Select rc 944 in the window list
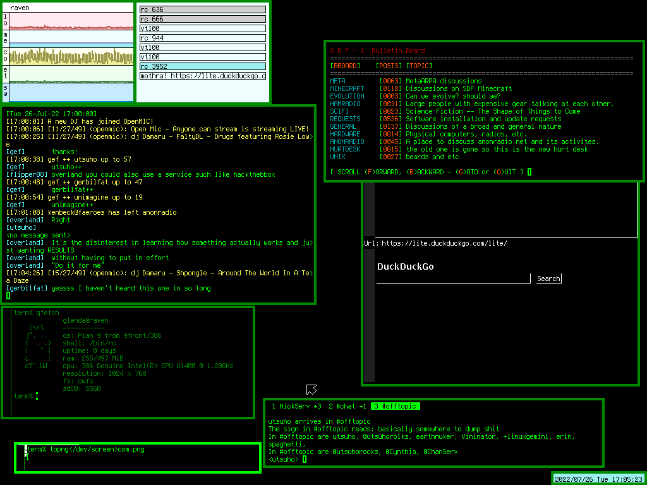Viewport: 647px width, 485px height. (x=202, y=38)
